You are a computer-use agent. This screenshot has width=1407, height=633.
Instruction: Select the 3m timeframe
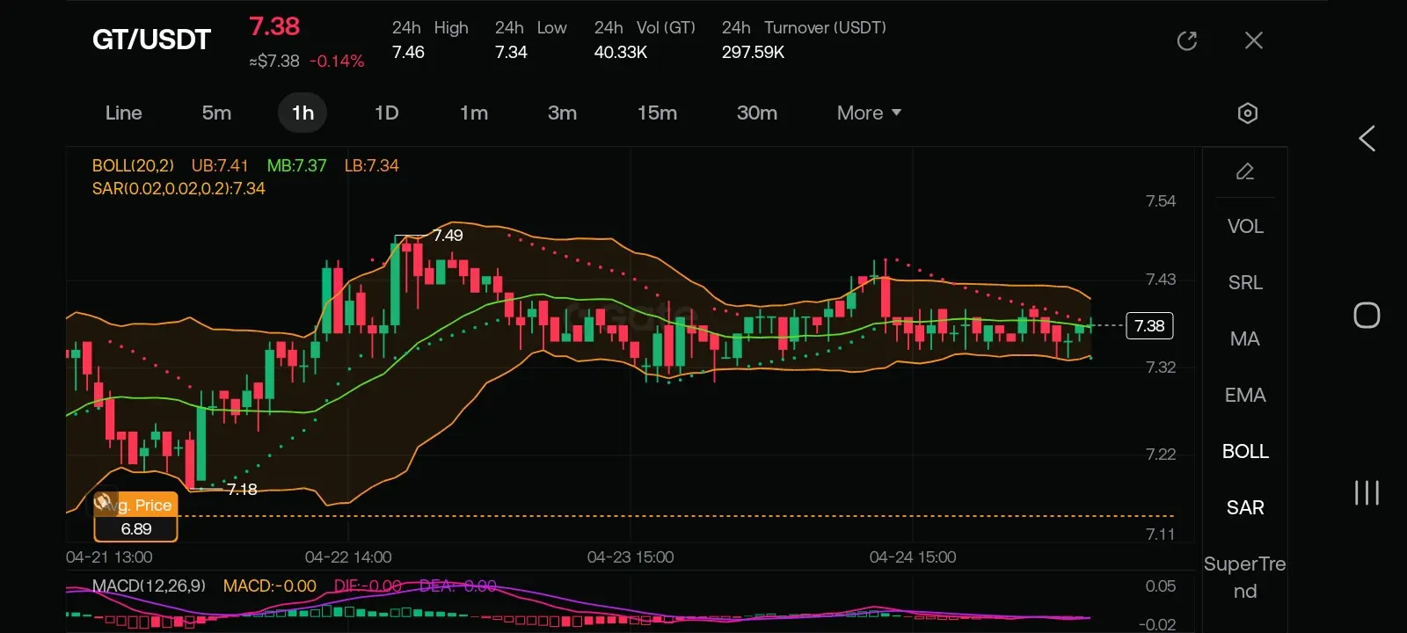(562, 113)
